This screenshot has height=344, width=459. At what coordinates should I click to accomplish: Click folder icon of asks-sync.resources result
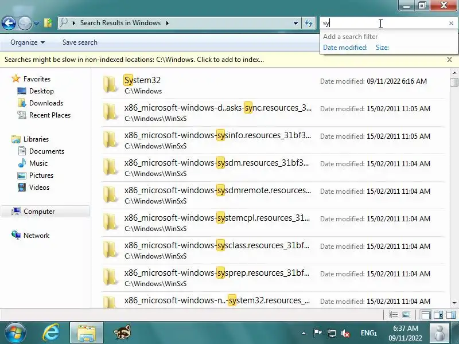click(x=110, y=112)
